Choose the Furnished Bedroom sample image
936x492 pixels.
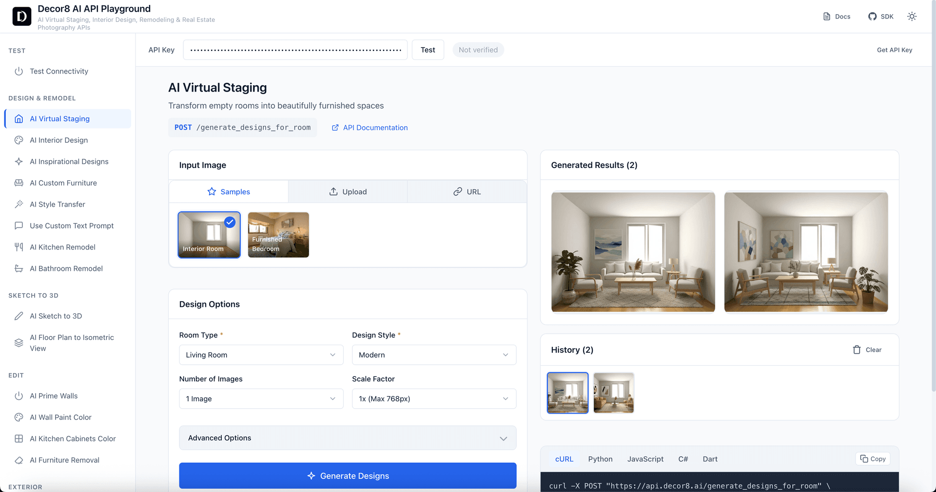278,235
